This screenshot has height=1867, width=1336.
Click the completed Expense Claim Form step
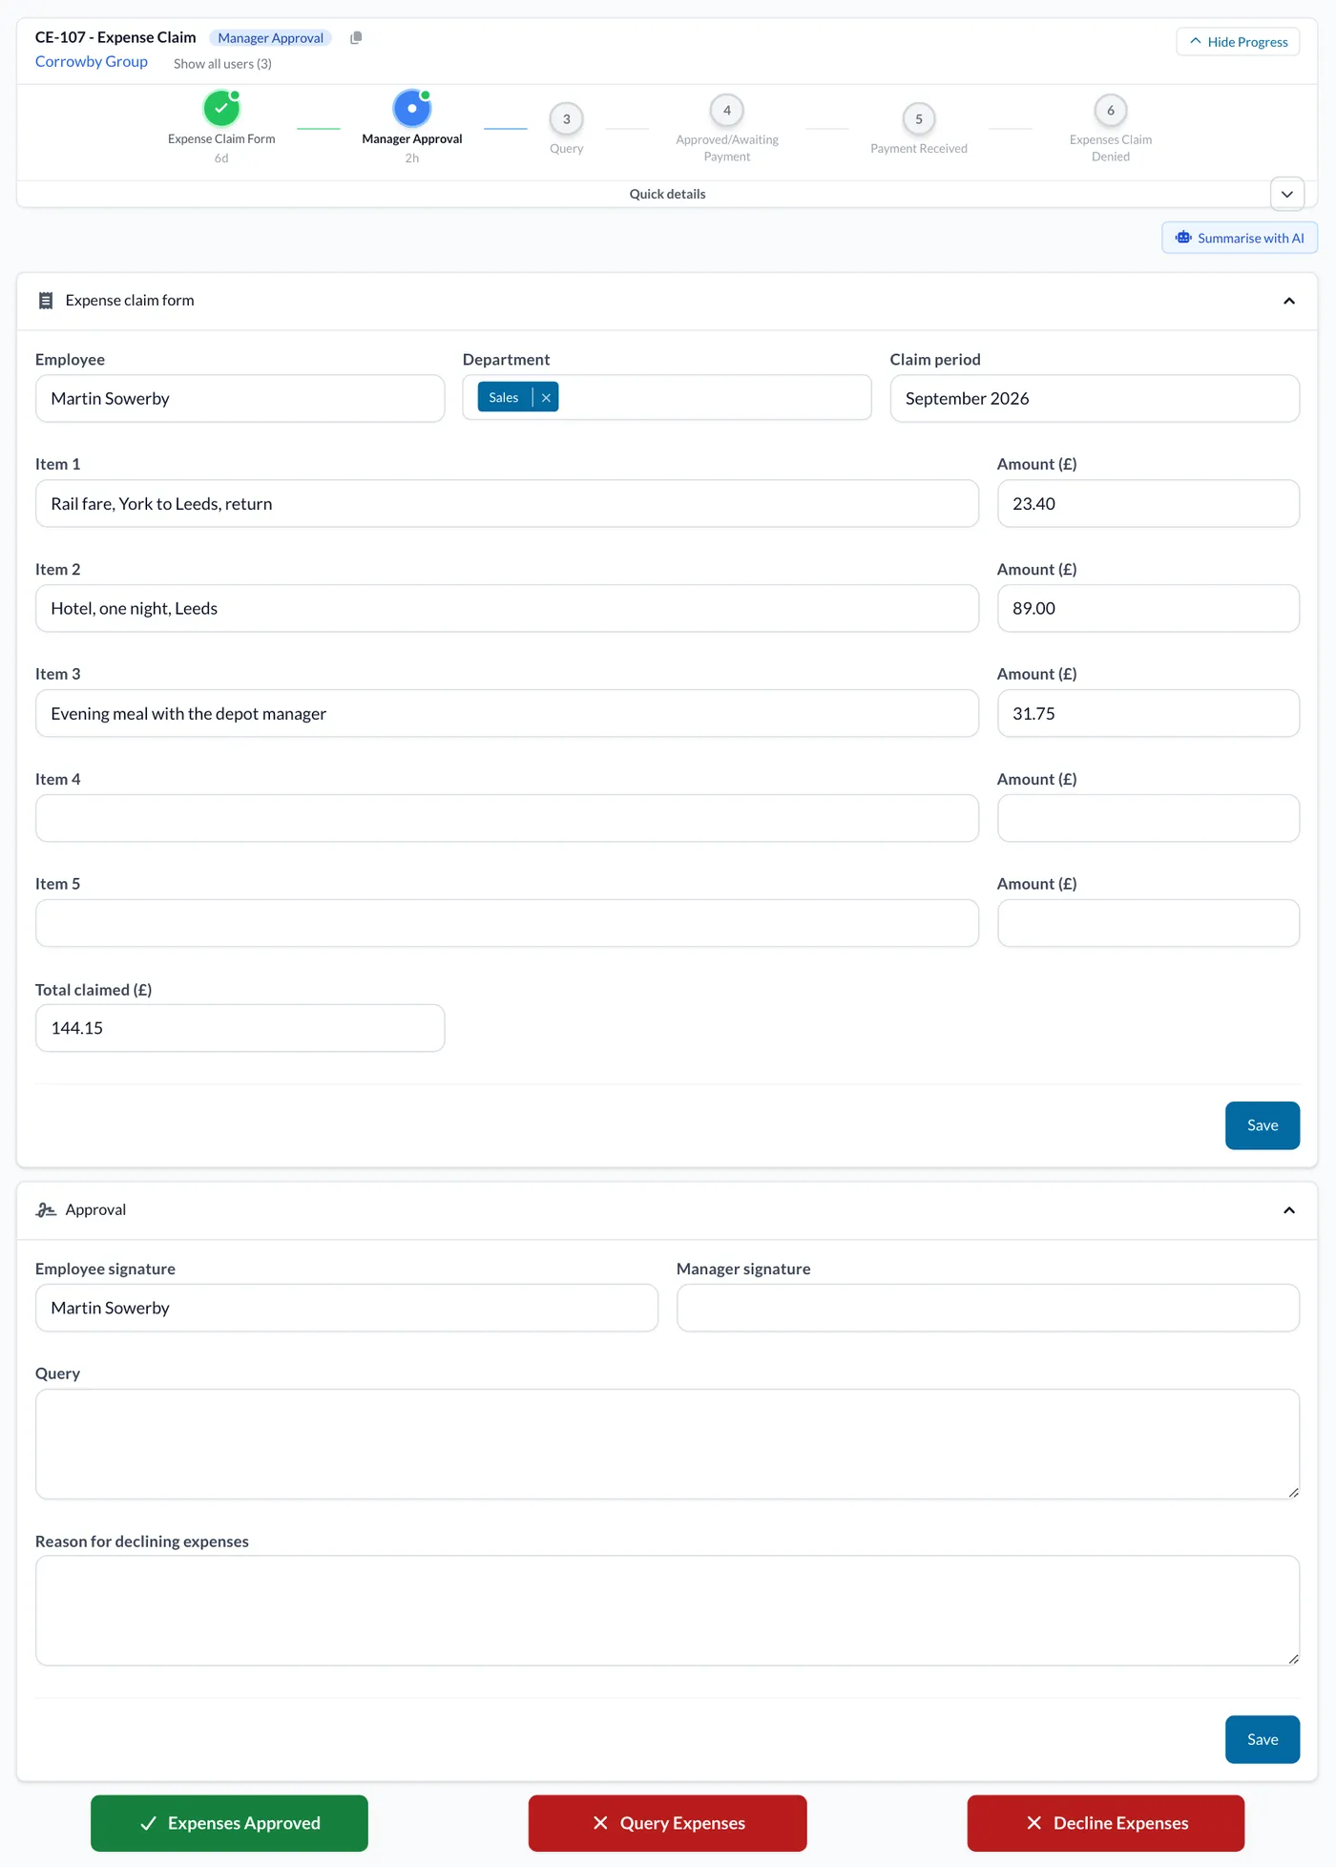coord(221,109)
